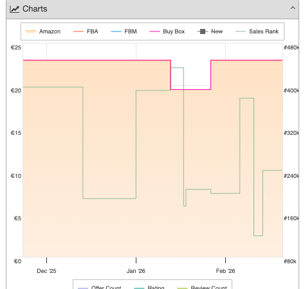Click the #320k sales rank axis label
The width and height of the screenshot is (305, 289).
[x=291, y=133]
